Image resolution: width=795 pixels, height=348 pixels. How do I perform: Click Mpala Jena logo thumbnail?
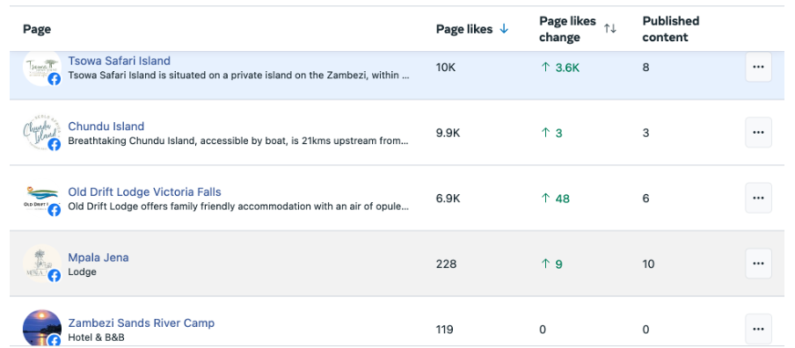42,264
